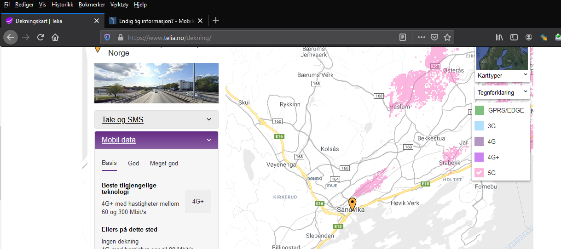Go to the browser home page
Screen dimensions: 561x249
pos(55,37)
